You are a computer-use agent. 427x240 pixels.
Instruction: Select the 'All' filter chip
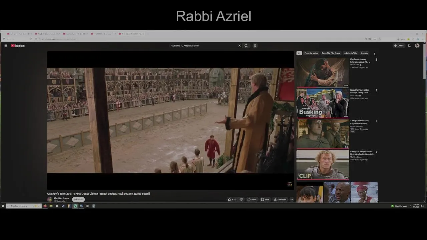click(x=299, y=53)
